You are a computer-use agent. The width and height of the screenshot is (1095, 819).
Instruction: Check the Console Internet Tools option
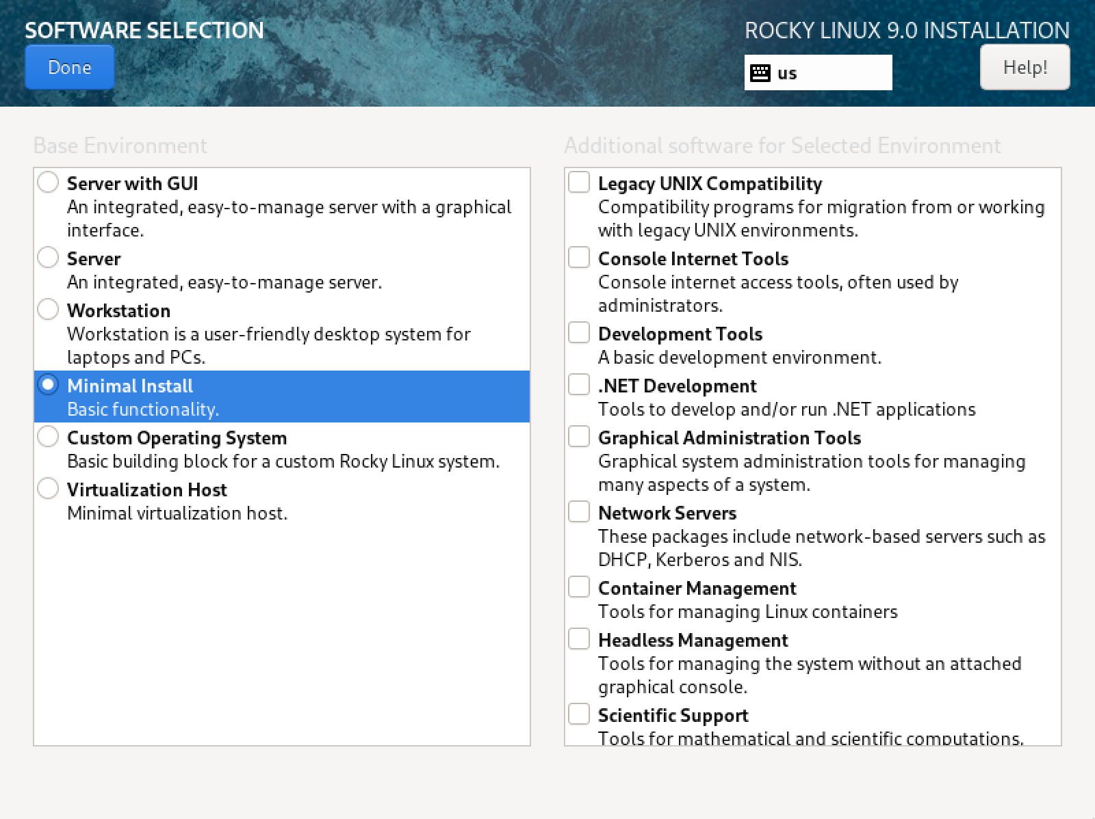click(579, 258)
